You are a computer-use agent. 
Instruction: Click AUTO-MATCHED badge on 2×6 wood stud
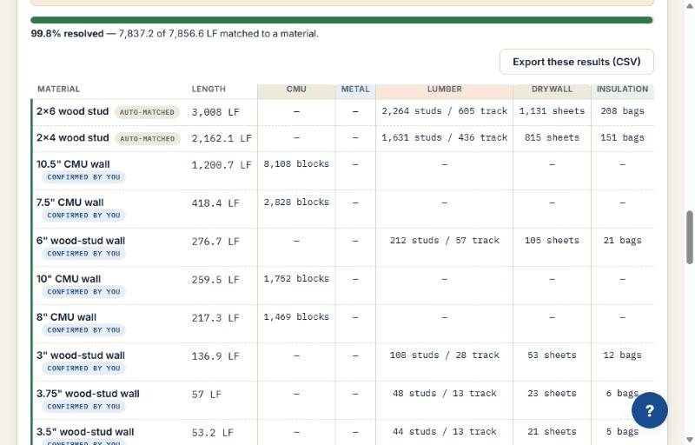pyautogui.click(x=147, y=112)
